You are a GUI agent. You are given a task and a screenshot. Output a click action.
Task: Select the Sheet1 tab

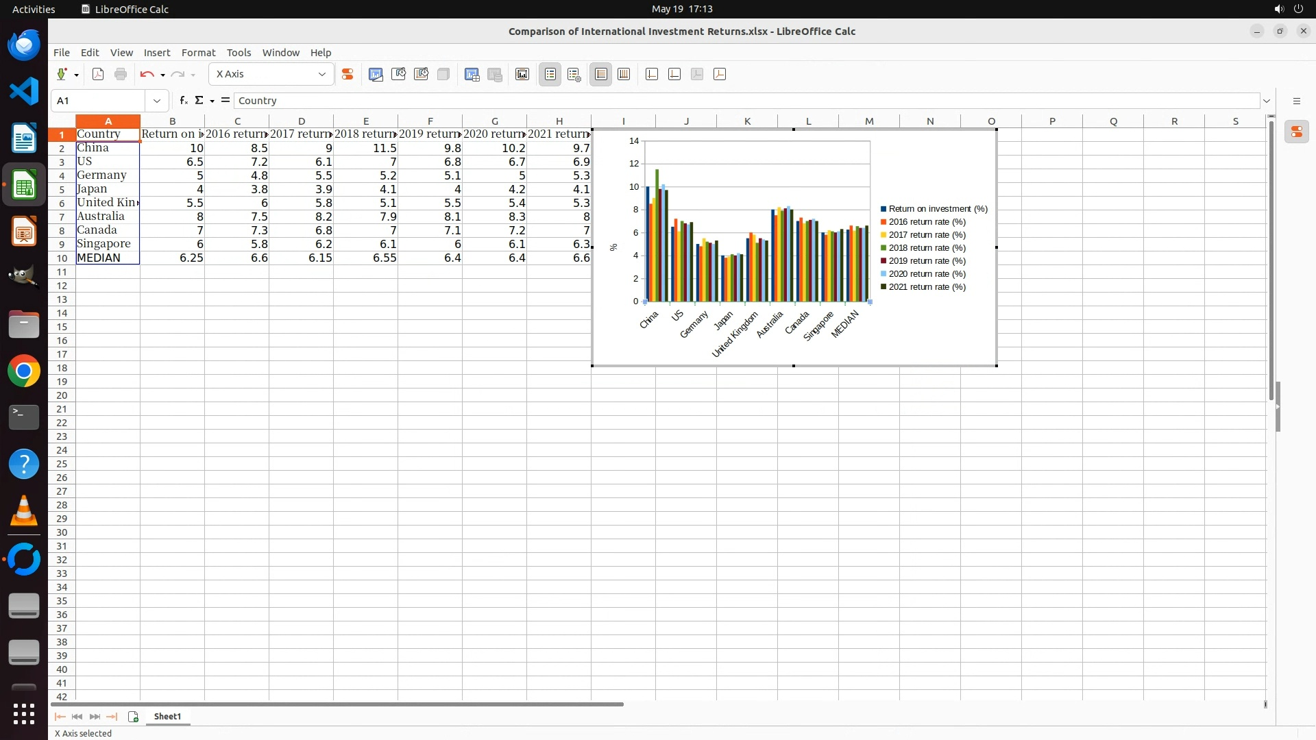(167, 716)
